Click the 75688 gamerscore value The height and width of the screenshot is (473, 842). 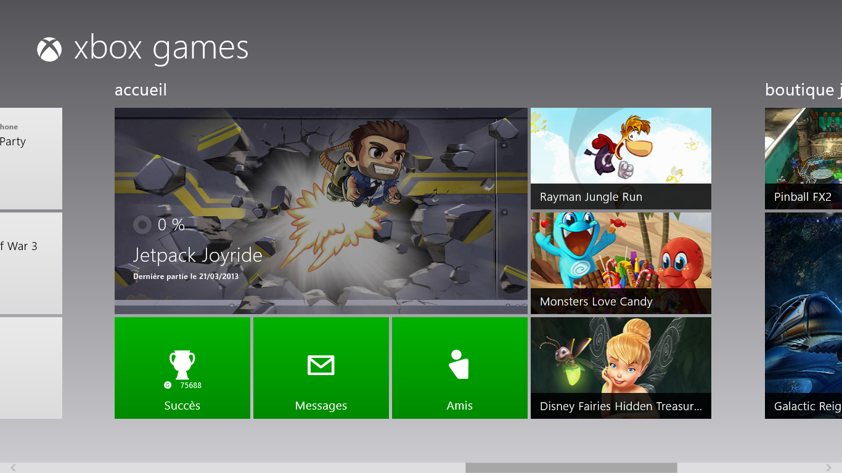click(x=191, y=386)
